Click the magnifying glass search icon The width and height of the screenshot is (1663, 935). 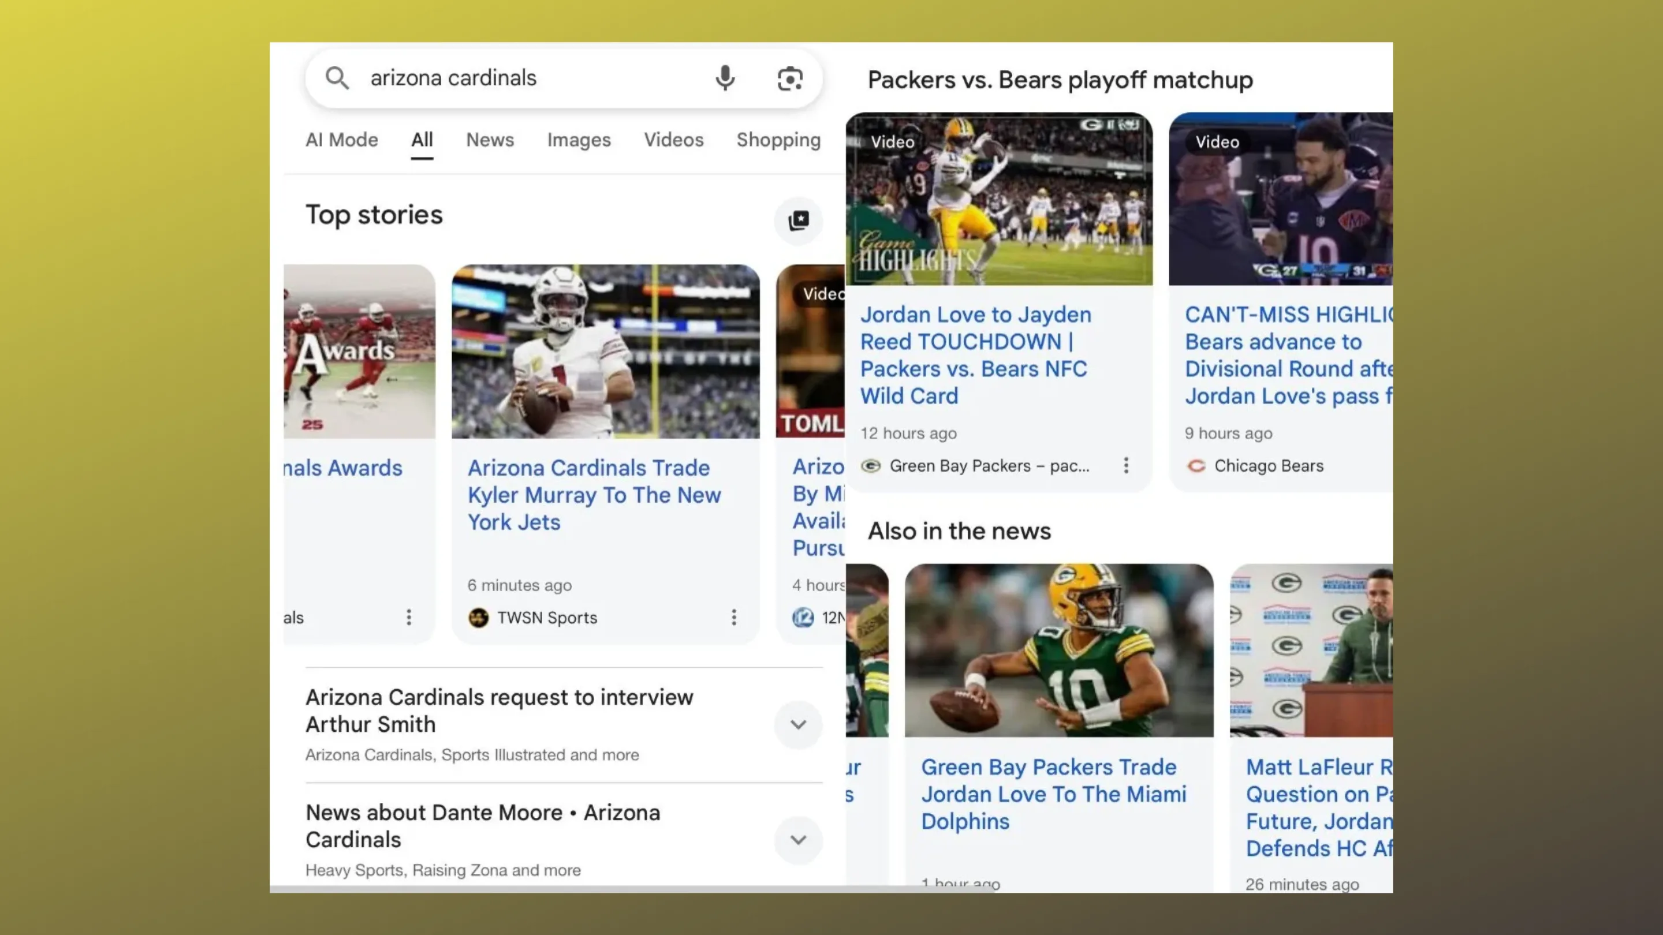[x=336, y=78]
